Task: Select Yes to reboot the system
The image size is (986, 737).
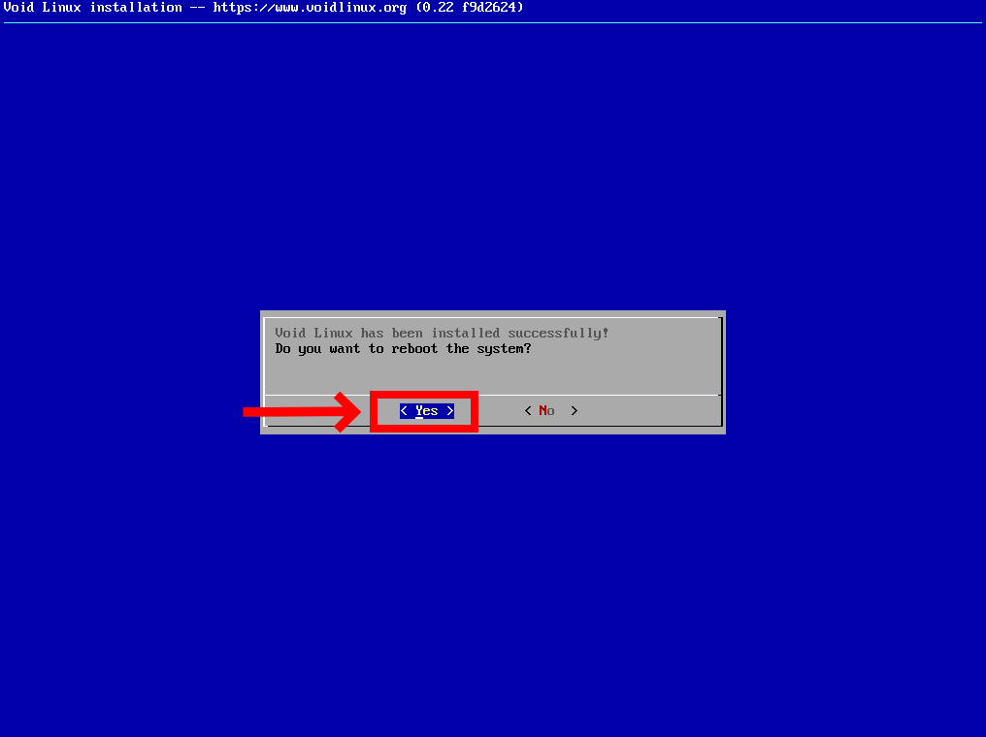Action: pyautogui.click(x=426, y=411)
